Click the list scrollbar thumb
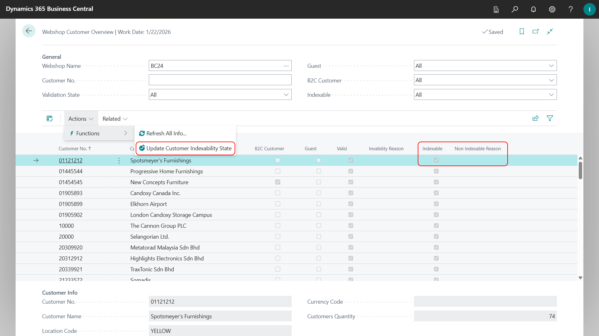Image resolution: width=599 pixels, height=336 pixels. pos(580,170)
